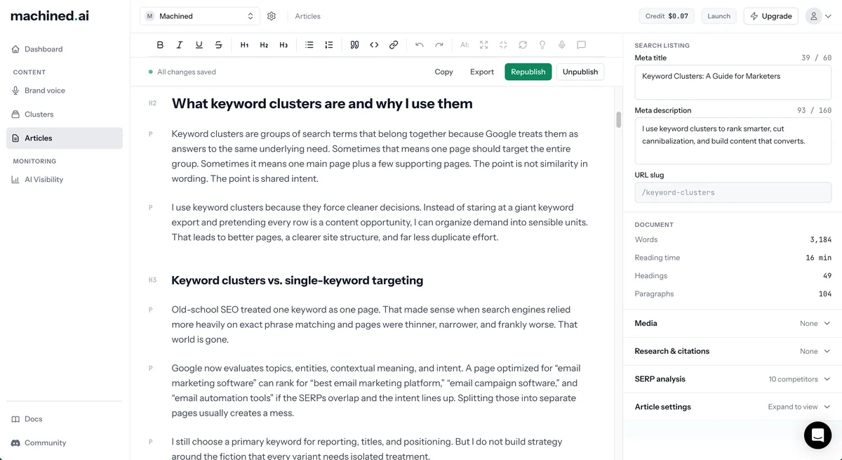
Task: Click the lightbulb ideas icon
Action: (x=542, y=45)
